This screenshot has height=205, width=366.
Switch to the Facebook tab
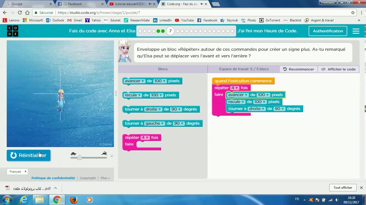pyautogui.click(x=79, y=4)
